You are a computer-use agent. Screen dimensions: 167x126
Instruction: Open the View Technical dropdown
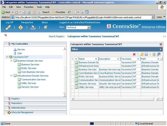click(x=89, y=27)
